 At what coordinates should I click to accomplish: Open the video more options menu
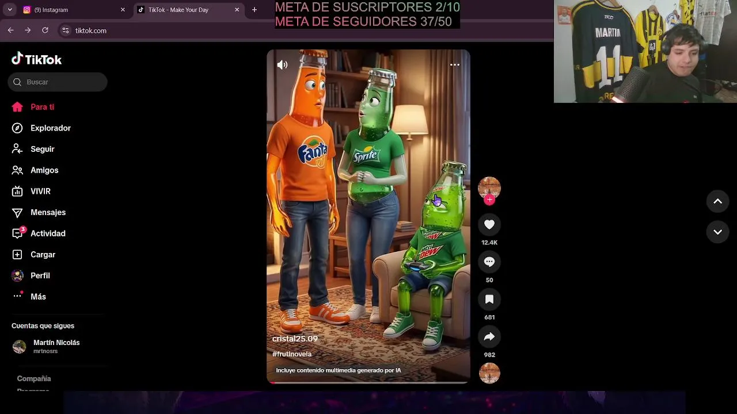pos(454,65)
